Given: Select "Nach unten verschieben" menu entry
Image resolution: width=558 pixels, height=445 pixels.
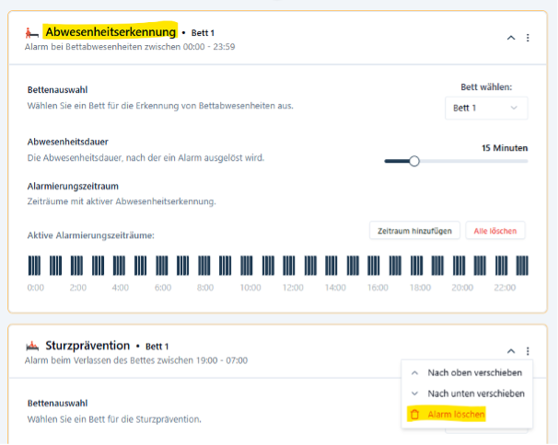Looking at the screenshot, I should tap(476, 394).
